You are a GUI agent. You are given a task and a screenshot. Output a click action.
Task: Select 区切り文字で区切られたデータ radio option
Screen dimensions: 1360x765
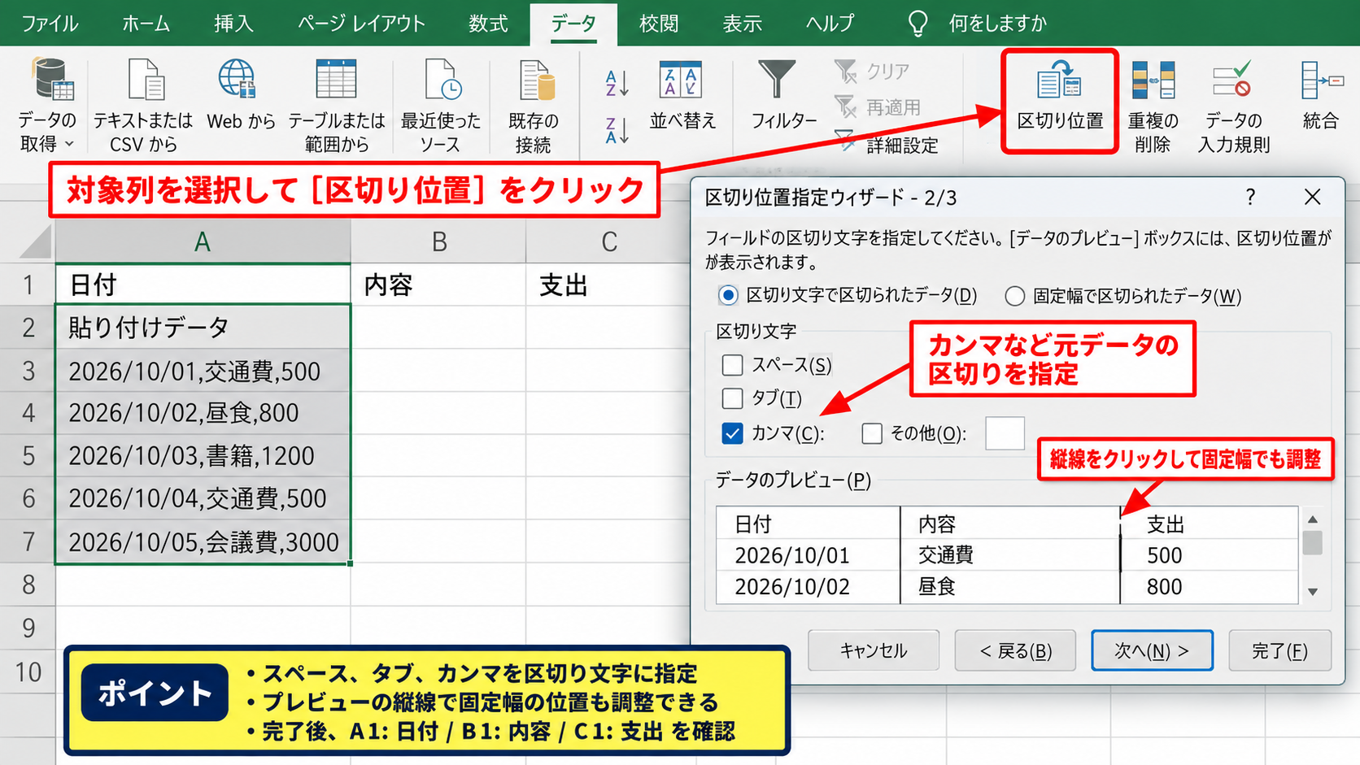(x=728, y=295)
